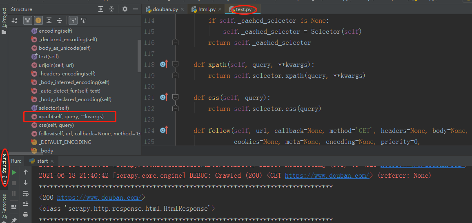Toggle Show Fields filter button
Image resolution: width=472 pixels, height=223 pixels.
coord(38,20)
